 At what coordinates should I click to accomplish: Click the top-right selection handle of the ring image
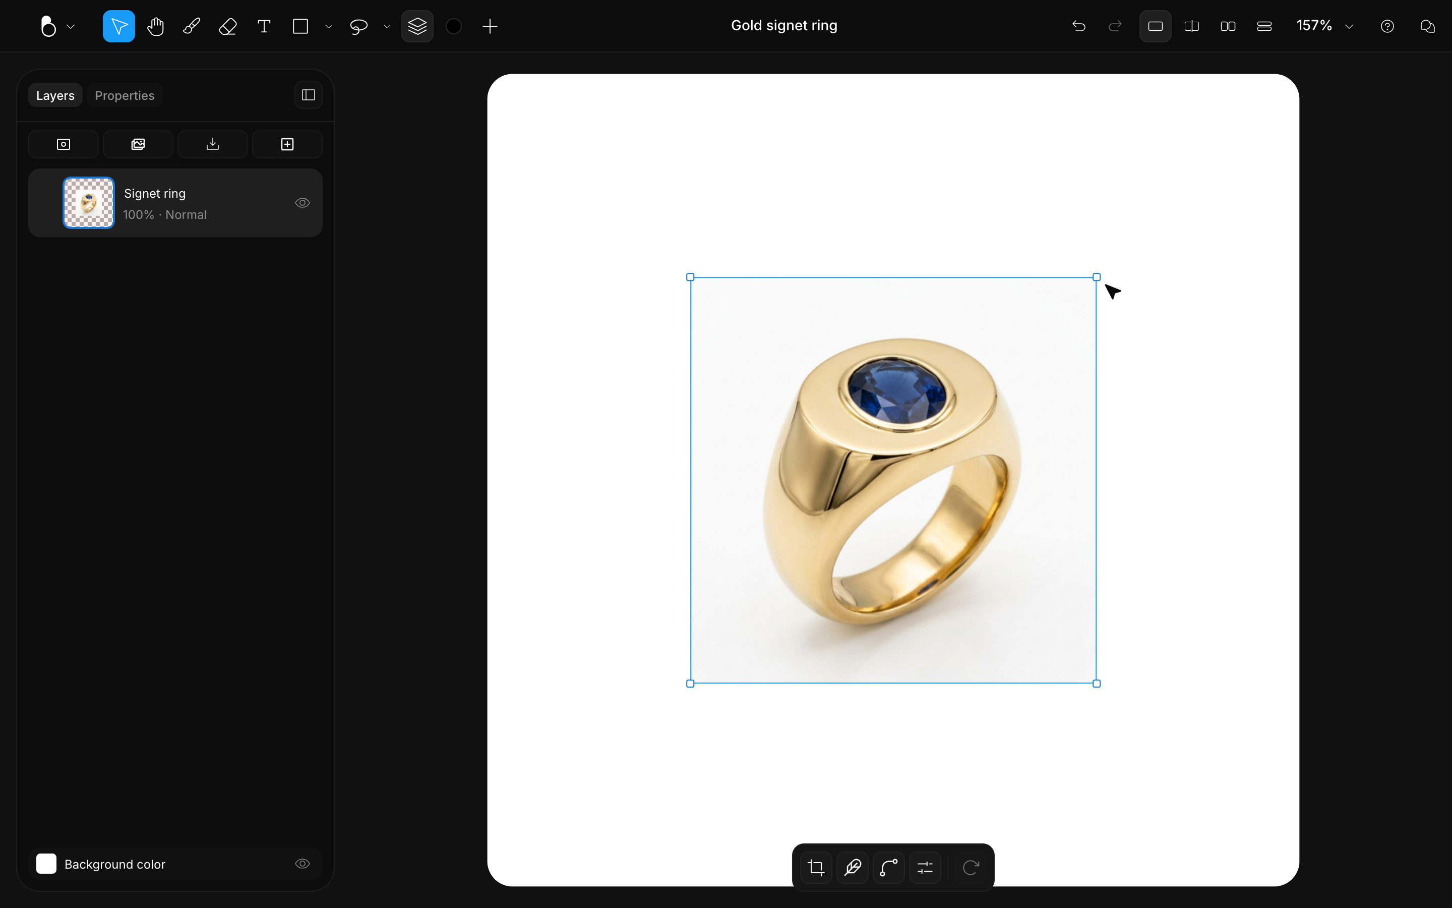pyautogui.click(x=1097, y=277)
